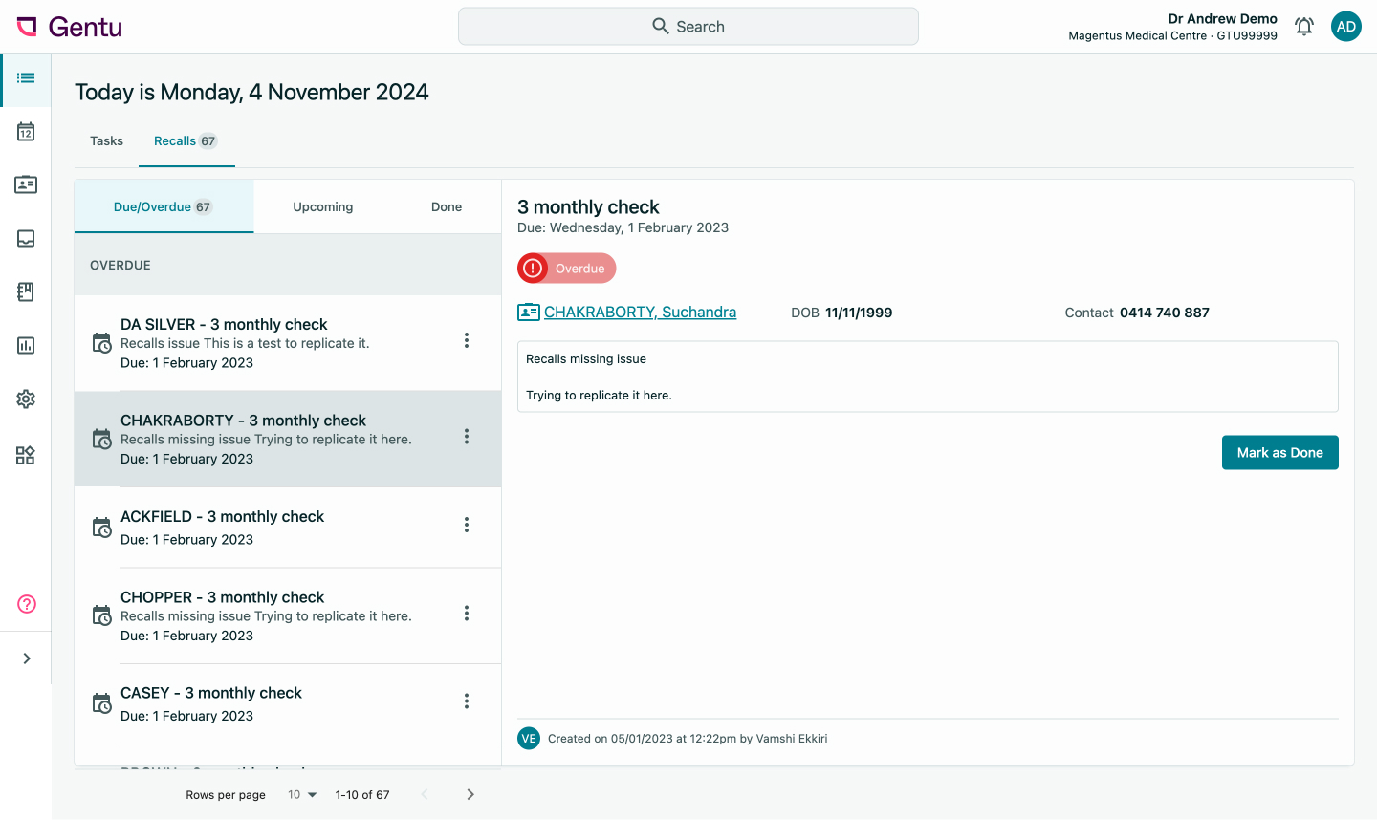Click the notifications bell icon
The height and width of the screenshot is (820, 1377).
coord(1304,27)
